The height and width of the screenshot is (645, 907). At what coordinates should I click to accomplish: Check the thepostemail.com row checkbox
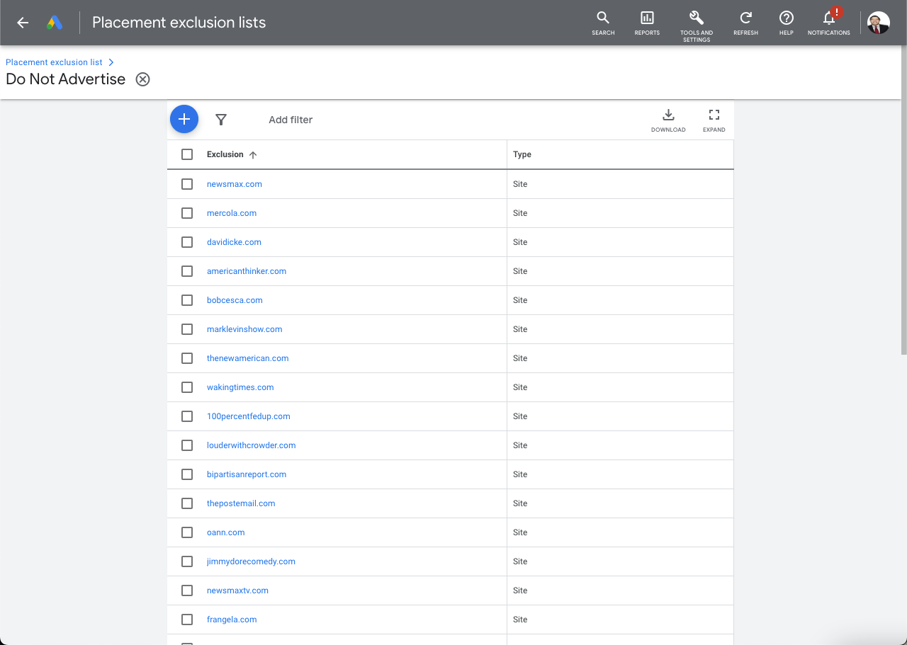[x=187, y=503]
